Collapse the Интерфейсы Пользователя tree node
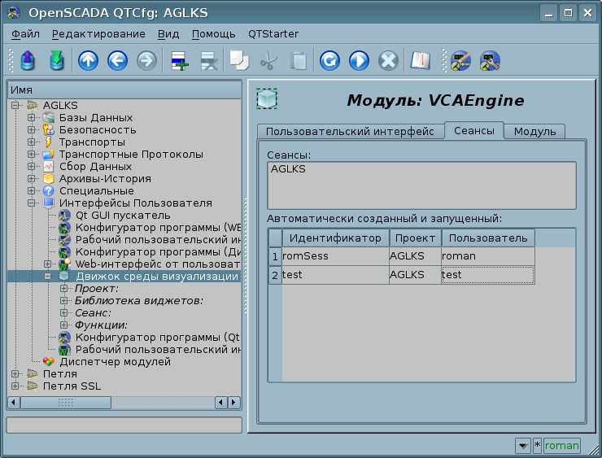 pos(32,203)
